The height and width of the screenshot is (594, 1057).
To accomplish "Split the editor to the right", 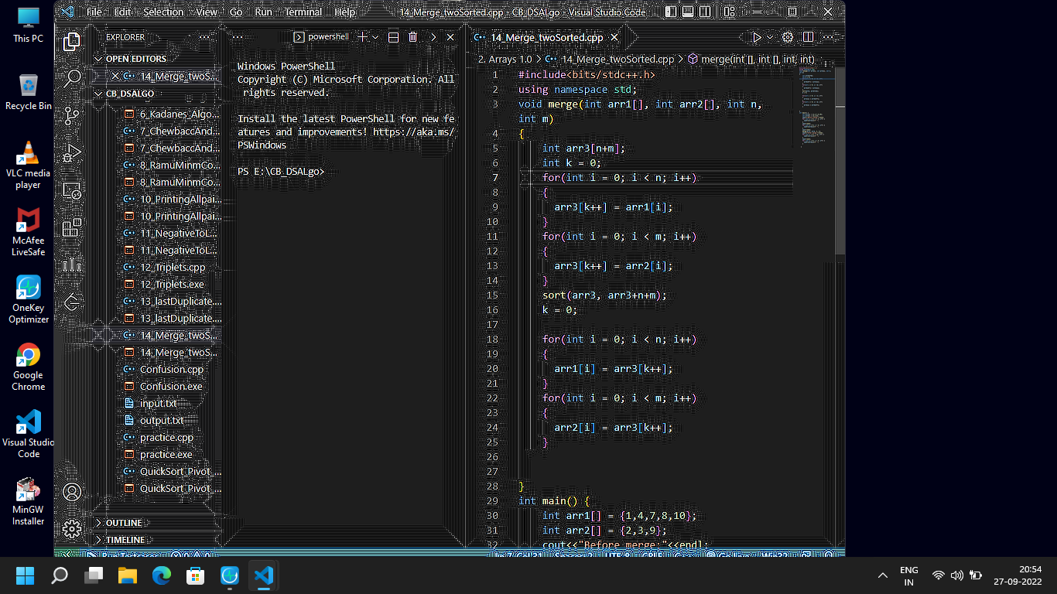I will click(806, 36).
